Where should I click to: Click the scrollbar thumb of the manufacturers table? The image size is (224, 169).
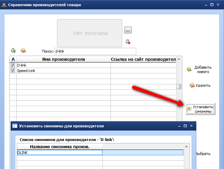pos(179,86)
